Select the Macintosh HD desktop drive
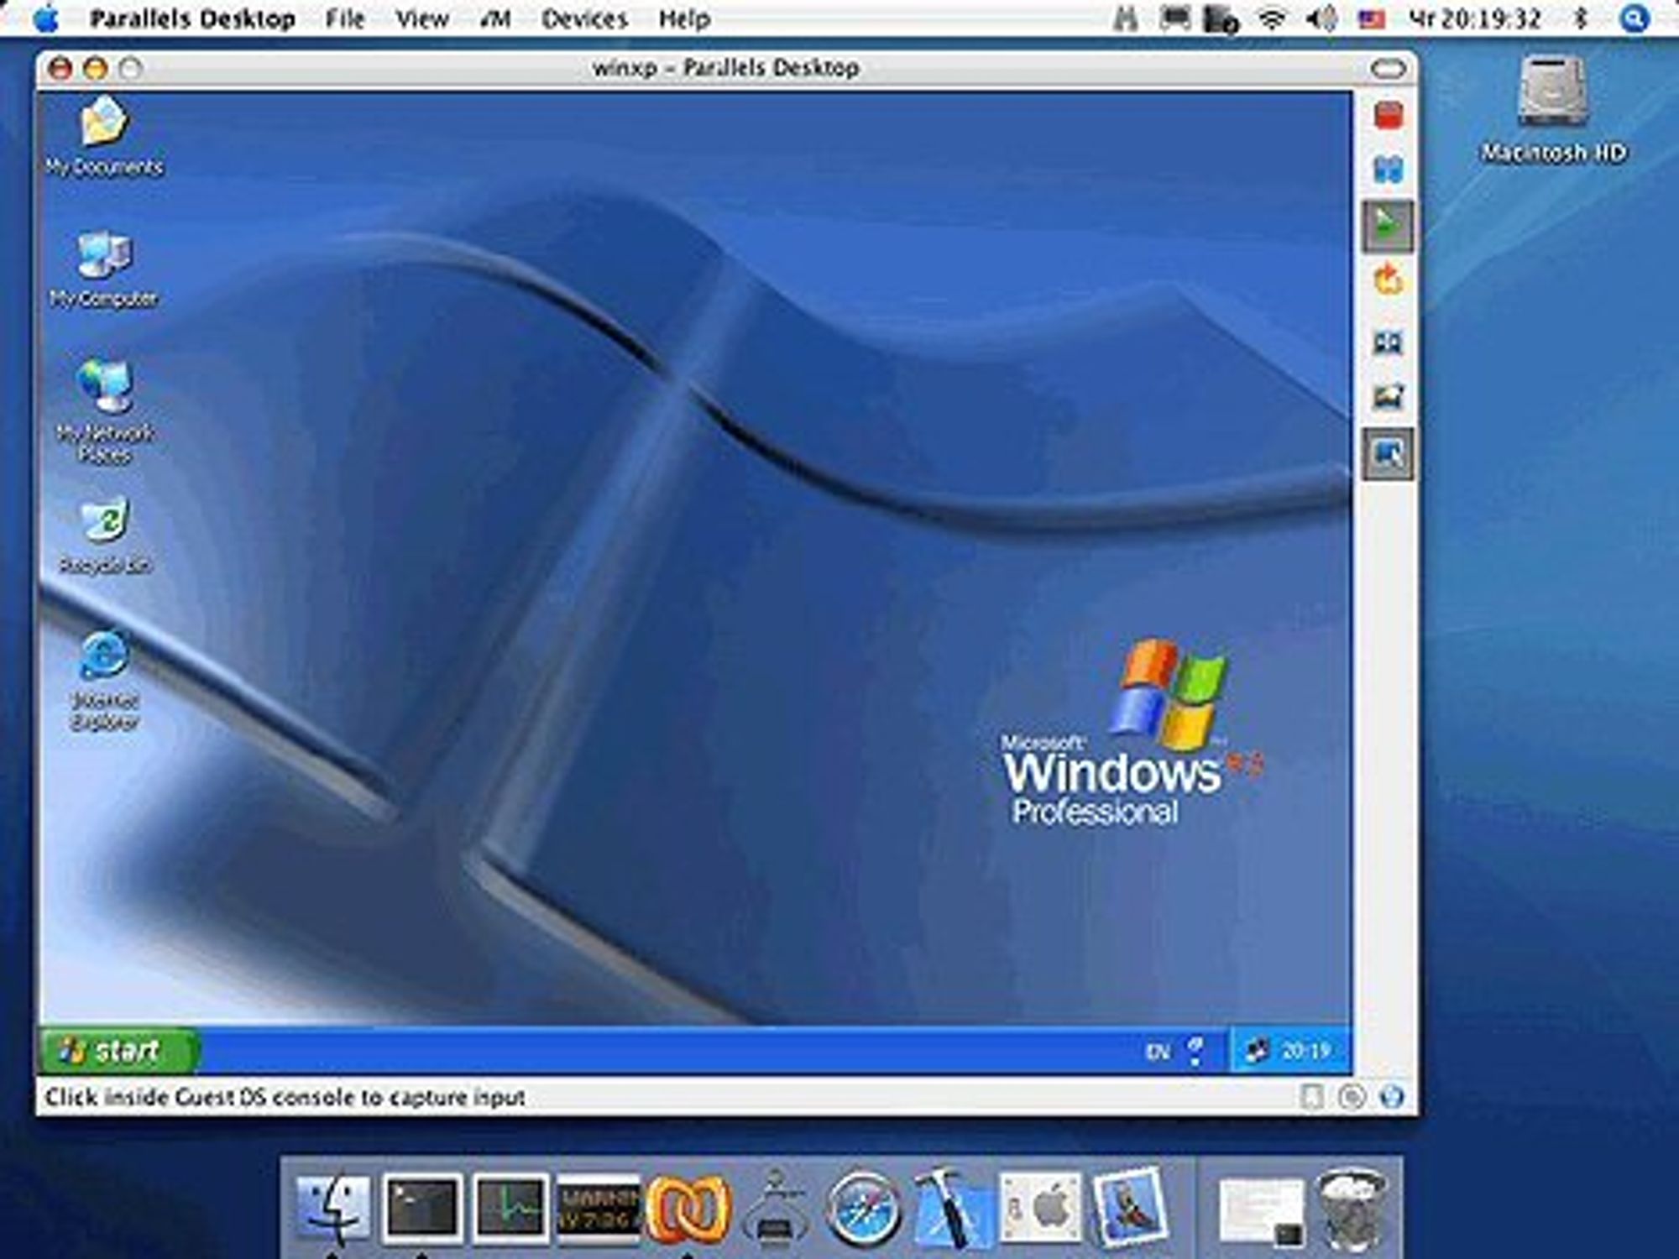1679x1259 pixels. click(1552, 109)
